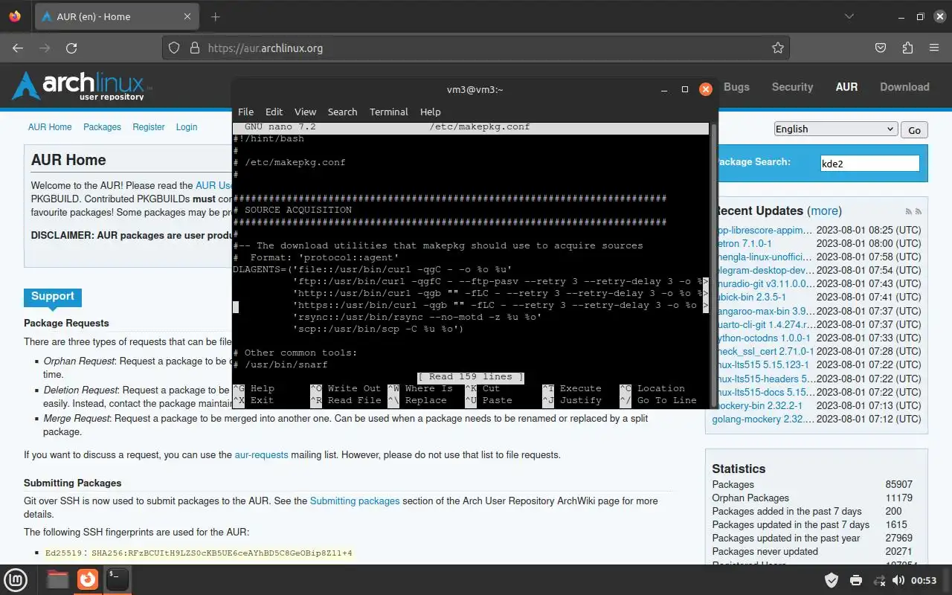Click the clock showing 00:53

tap(924, 580)
